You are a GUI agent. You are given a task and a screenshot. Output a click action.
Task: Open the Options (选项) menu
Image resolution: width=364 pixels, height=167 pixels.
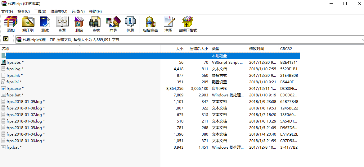pos(78,12)
